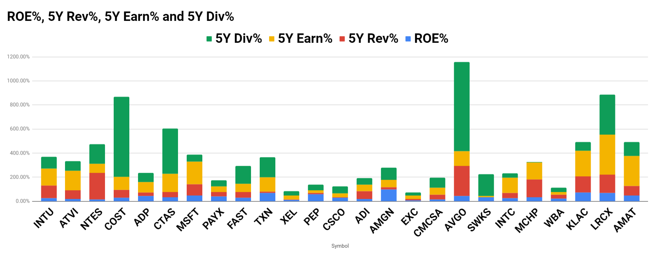Click the SWKS axis label

coord(479,220)
